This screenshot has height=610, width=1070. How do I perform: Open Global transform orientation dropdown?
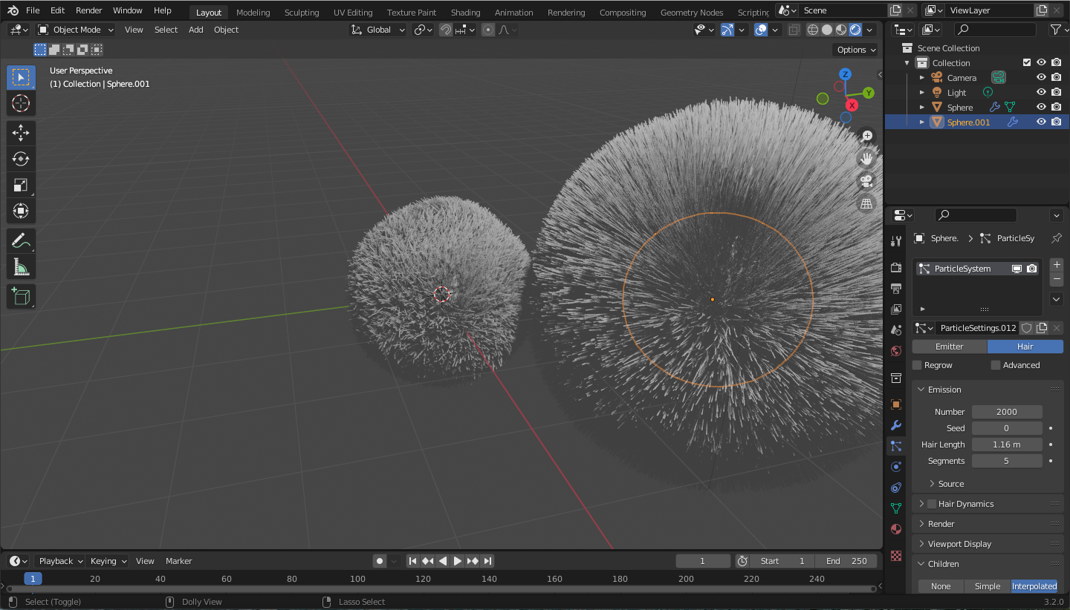[377, 30]
